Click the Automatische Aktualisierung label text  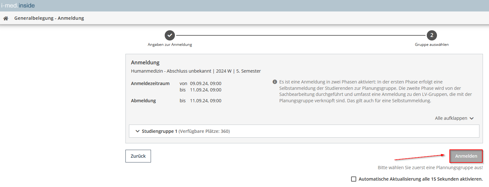coord(421,179)
